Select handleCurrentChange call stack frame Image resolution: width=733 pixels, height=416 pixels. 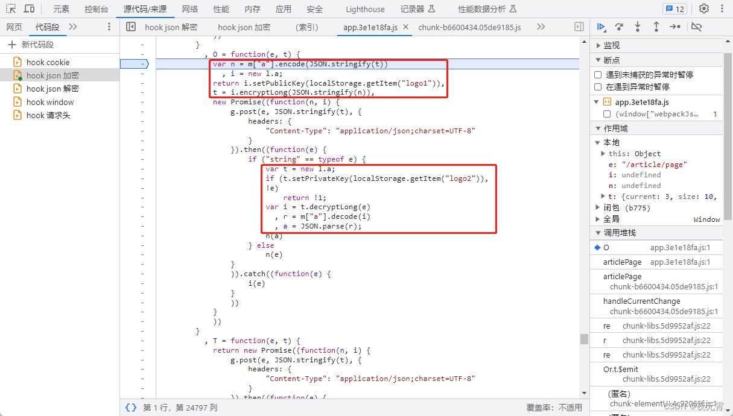(656, 306)
